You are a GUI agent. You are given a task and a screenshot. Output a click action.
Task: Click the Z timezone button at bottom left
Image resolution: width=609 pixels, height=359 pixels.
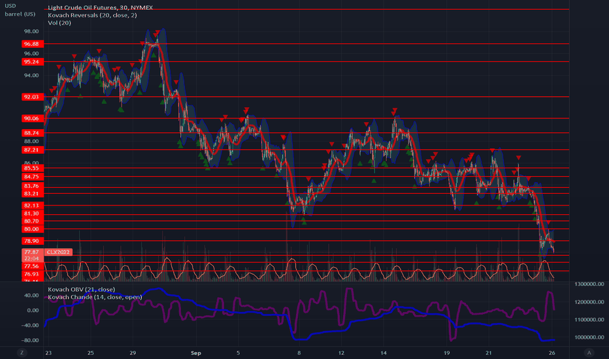pyautogui.click(x=22, y=352)
